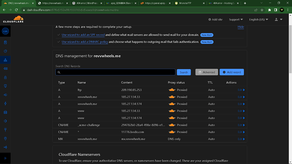The image size is (292, 164).
Task: Switch to the cpanel.epizy tab
Action: tap(155, 3)
